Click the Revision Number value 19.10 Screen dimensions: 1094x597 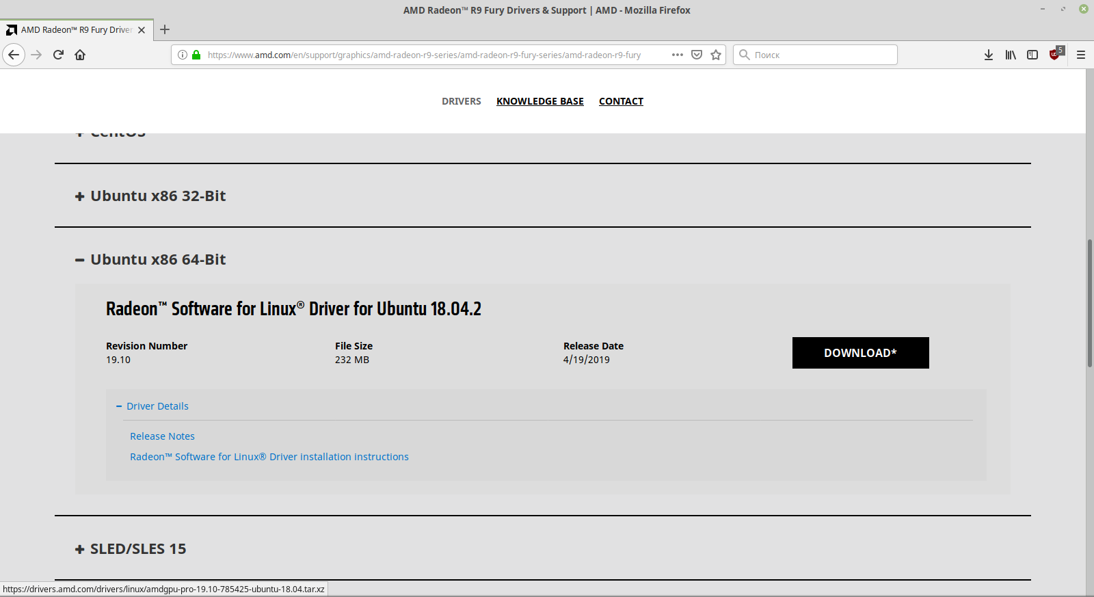point(118,360)
